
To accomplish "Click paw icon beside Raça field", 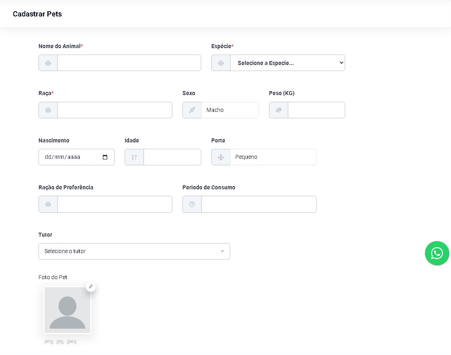I will click(x=48, y=110).
